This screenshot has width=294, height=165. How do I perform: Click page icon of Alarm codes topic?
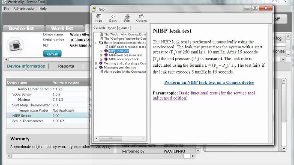click(x=101, y=71)
